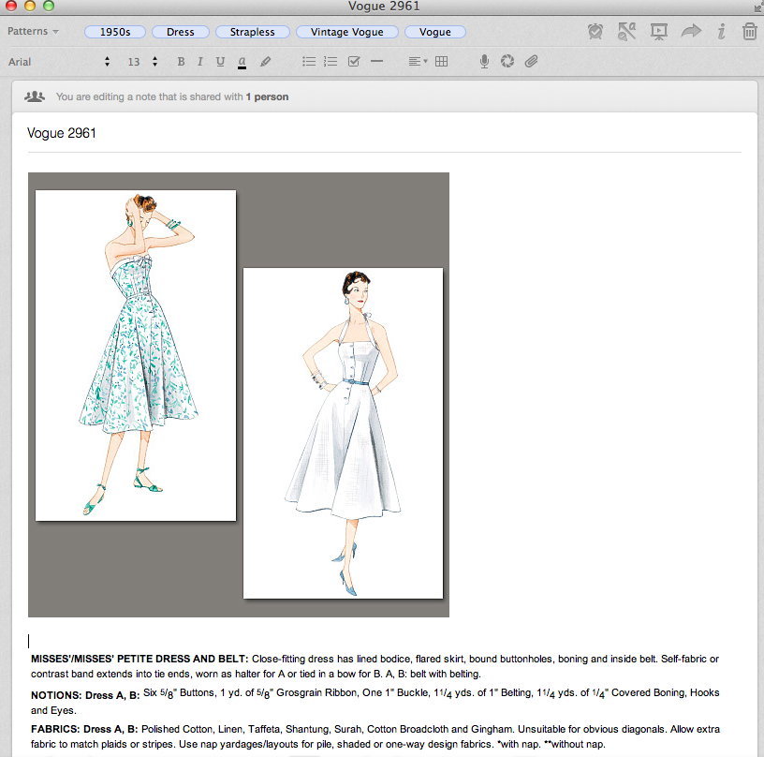The image size is (764, 757).
Task: Record audio with microphone icon
Action: click(x=484, y=62)
